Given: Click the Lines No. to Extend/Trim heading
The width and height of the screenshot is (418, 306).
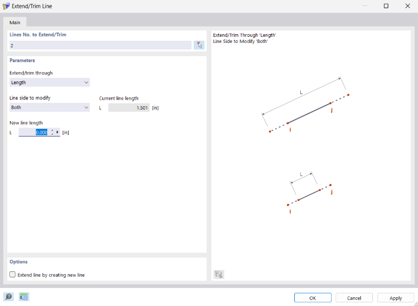Looking at the screenshot, I should coord(38,35).
